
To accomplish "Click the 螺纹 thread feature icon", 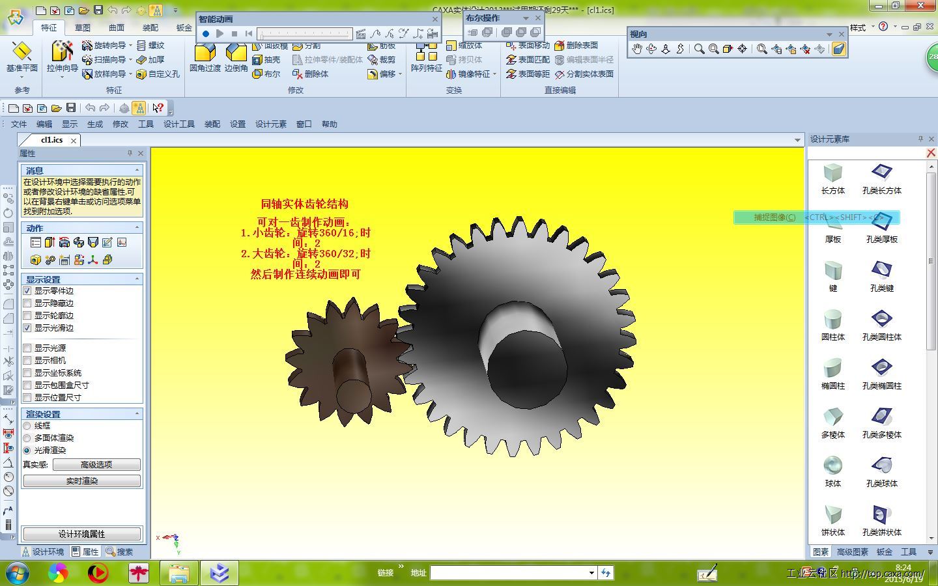I will pyautogui.click(x=150, y=45).
